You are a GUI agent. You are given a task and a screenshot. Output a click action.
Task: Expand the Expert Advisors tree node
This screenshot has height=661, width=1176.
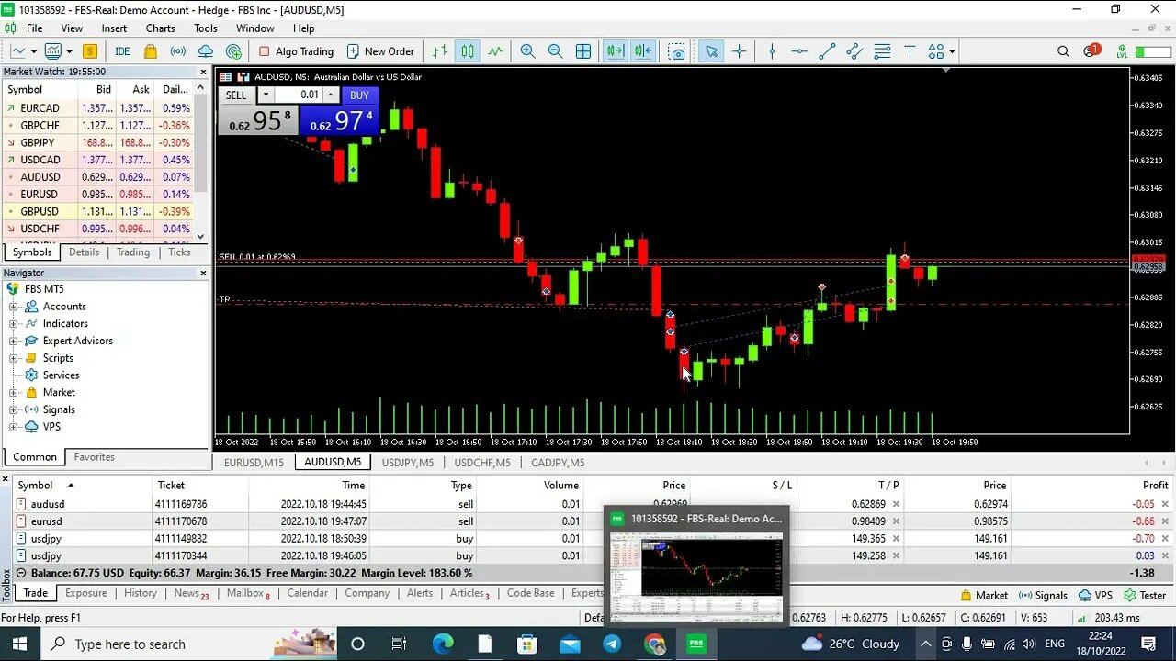(x=14, y=341)
